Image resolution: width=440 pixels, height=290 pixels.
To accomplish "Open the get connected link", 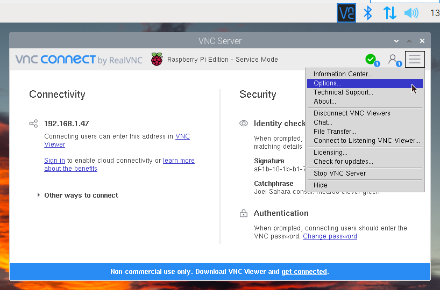I will pyautogui.click(x=304, y=272).
